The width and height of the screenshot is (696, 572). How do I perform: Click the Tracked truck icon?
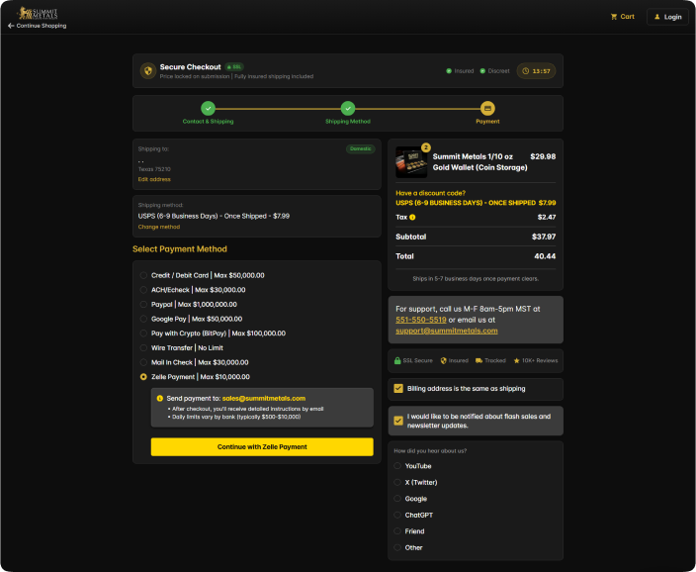pos(478,361)
